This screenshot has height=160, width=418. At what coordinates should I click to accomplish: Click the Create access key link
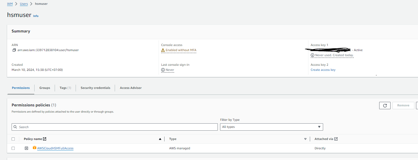pyautogui.click(x=323, y=70)
